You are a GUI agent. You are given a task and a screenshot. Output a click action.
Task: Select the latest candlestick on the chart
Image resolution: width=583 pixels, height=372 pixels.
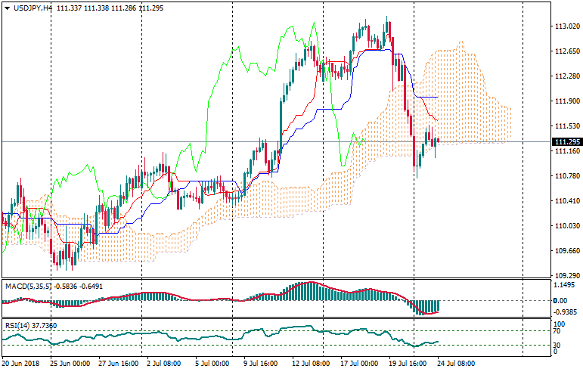click(438, 141)
